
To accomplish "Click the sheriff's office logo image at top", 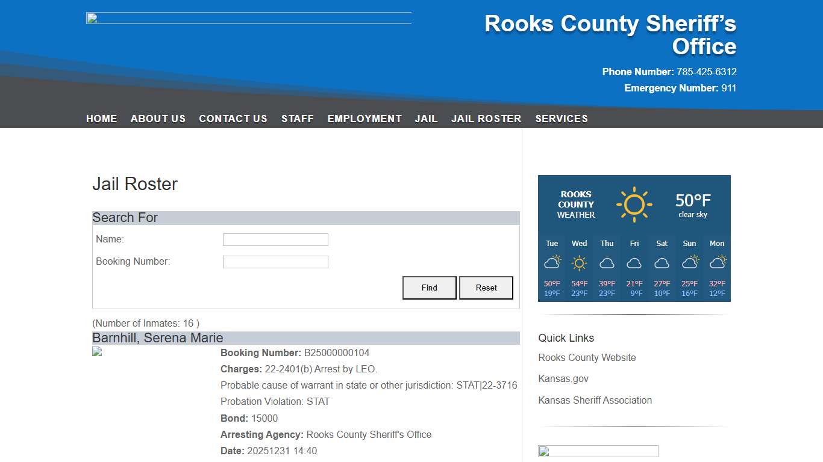I will click(x=248, y=17).
